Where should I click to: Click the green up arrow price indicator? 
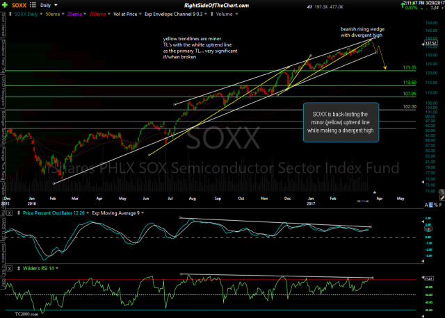click(403, 5)
